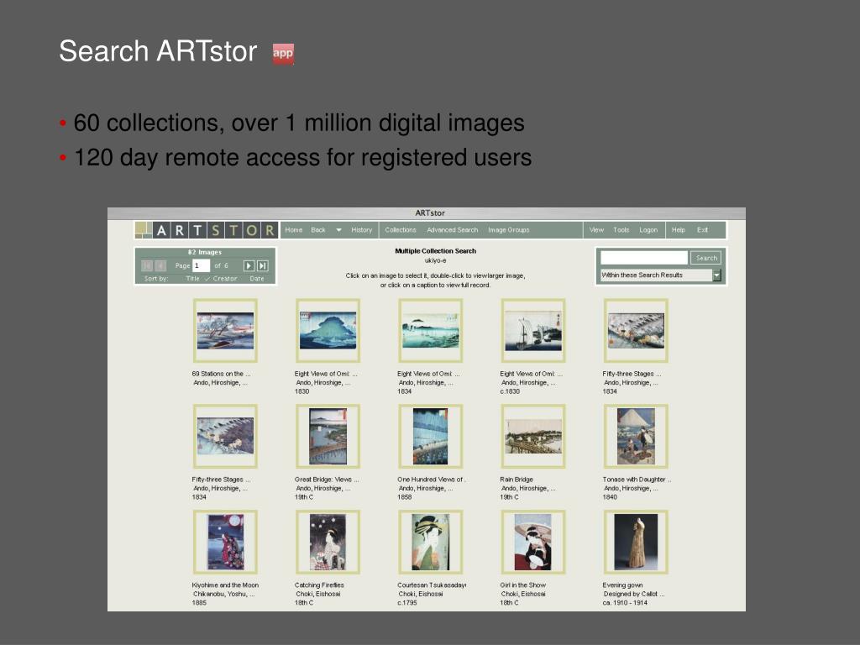Viewport: 860px width, 645px height.
Task: Open the 'Tonase with Daughter' caption
Action: point(637,480)
